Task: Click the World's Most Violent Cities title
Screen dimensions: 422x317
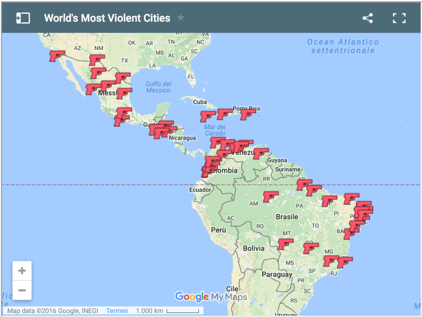Action: [107, 18]
